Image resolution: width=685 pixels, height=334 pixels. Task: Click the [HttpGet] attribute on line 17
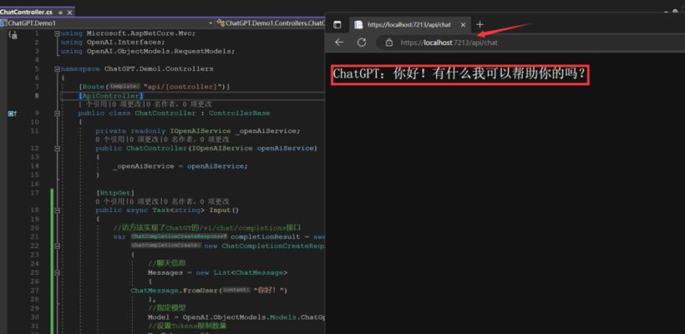(x=115, y=193)
